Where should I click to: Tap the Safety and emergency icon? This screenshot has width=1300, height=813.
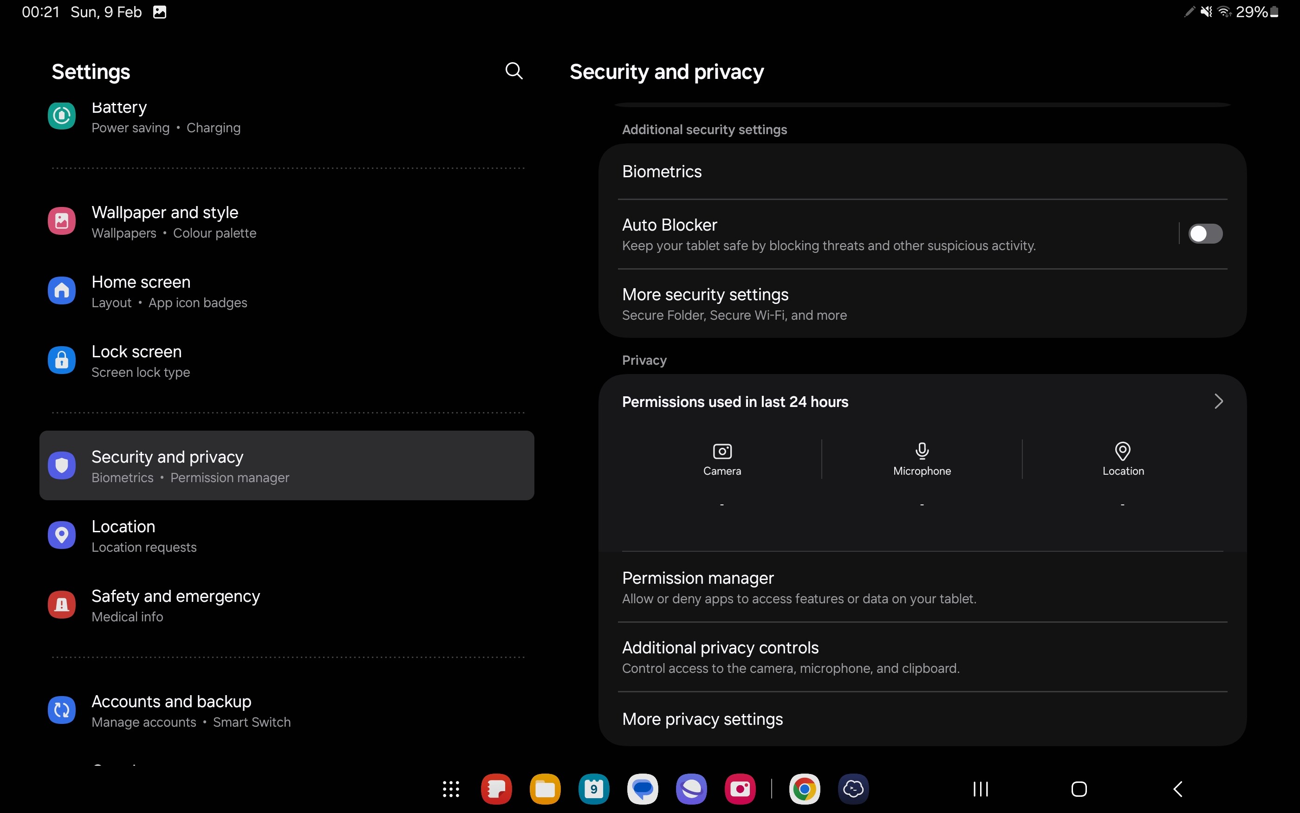(x=62, y=605)
